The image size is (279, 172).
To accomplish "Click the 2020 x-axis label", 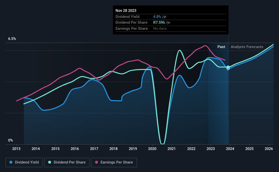I will tap(152, 149).
